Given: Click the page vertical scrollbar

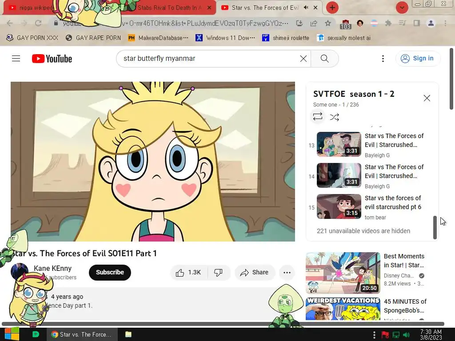Looking at the screenshot, I should point(451,79).
